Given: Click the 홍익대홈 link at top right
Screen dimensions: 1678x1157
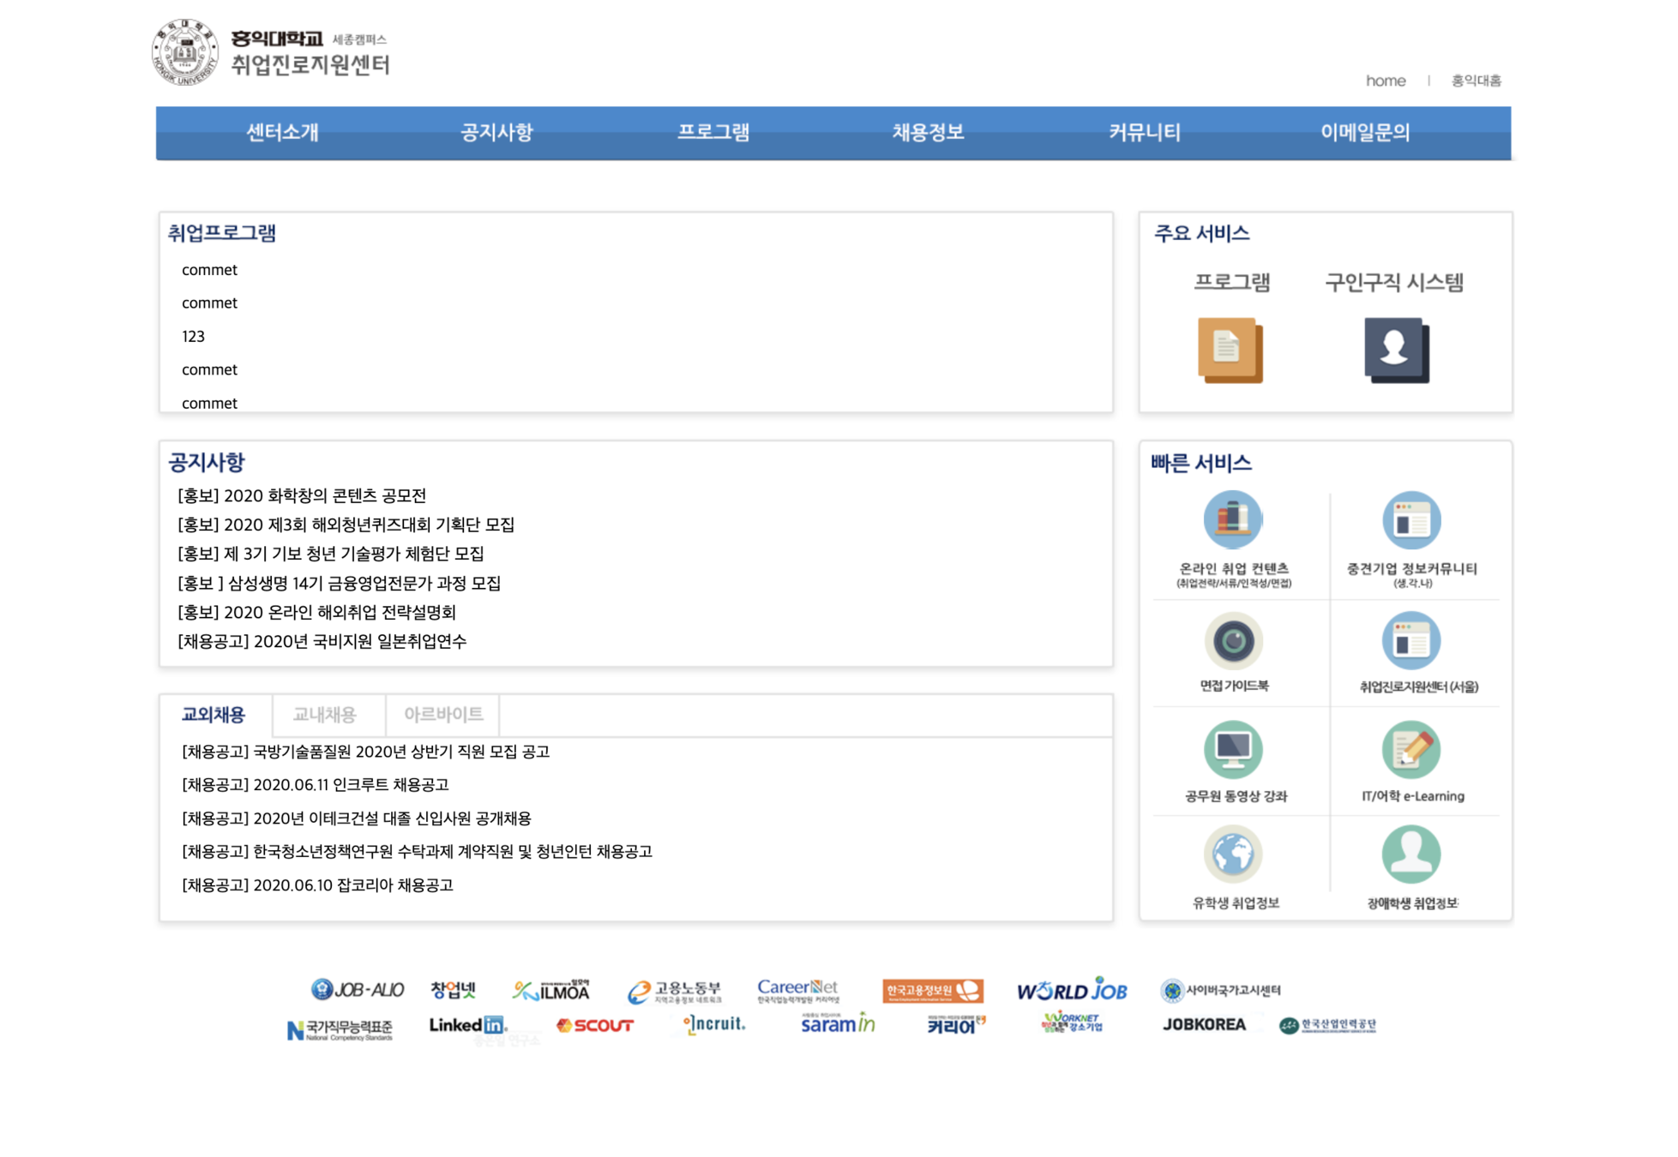Looking at the screenshot, I should click(x=1476, y=81).
